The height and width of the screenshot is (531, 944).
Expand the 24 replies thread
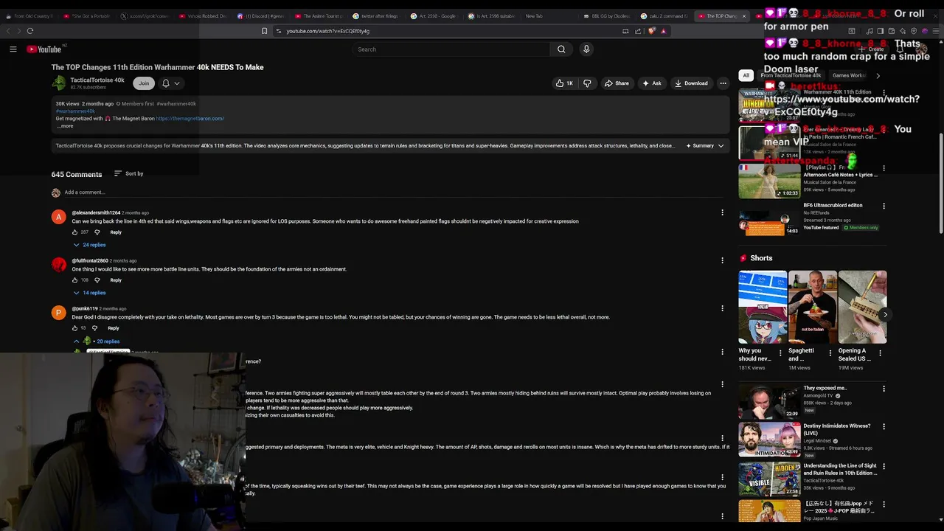[89, 245]
